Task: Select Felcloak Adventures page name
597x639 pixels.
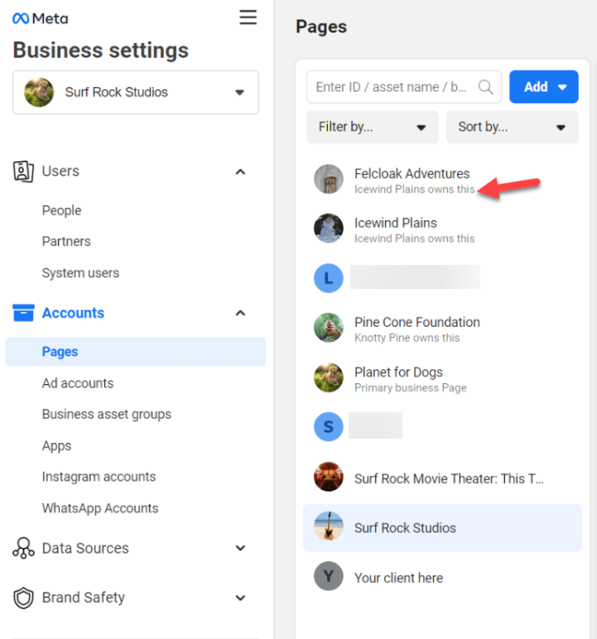Action: [x=412, y=174]
